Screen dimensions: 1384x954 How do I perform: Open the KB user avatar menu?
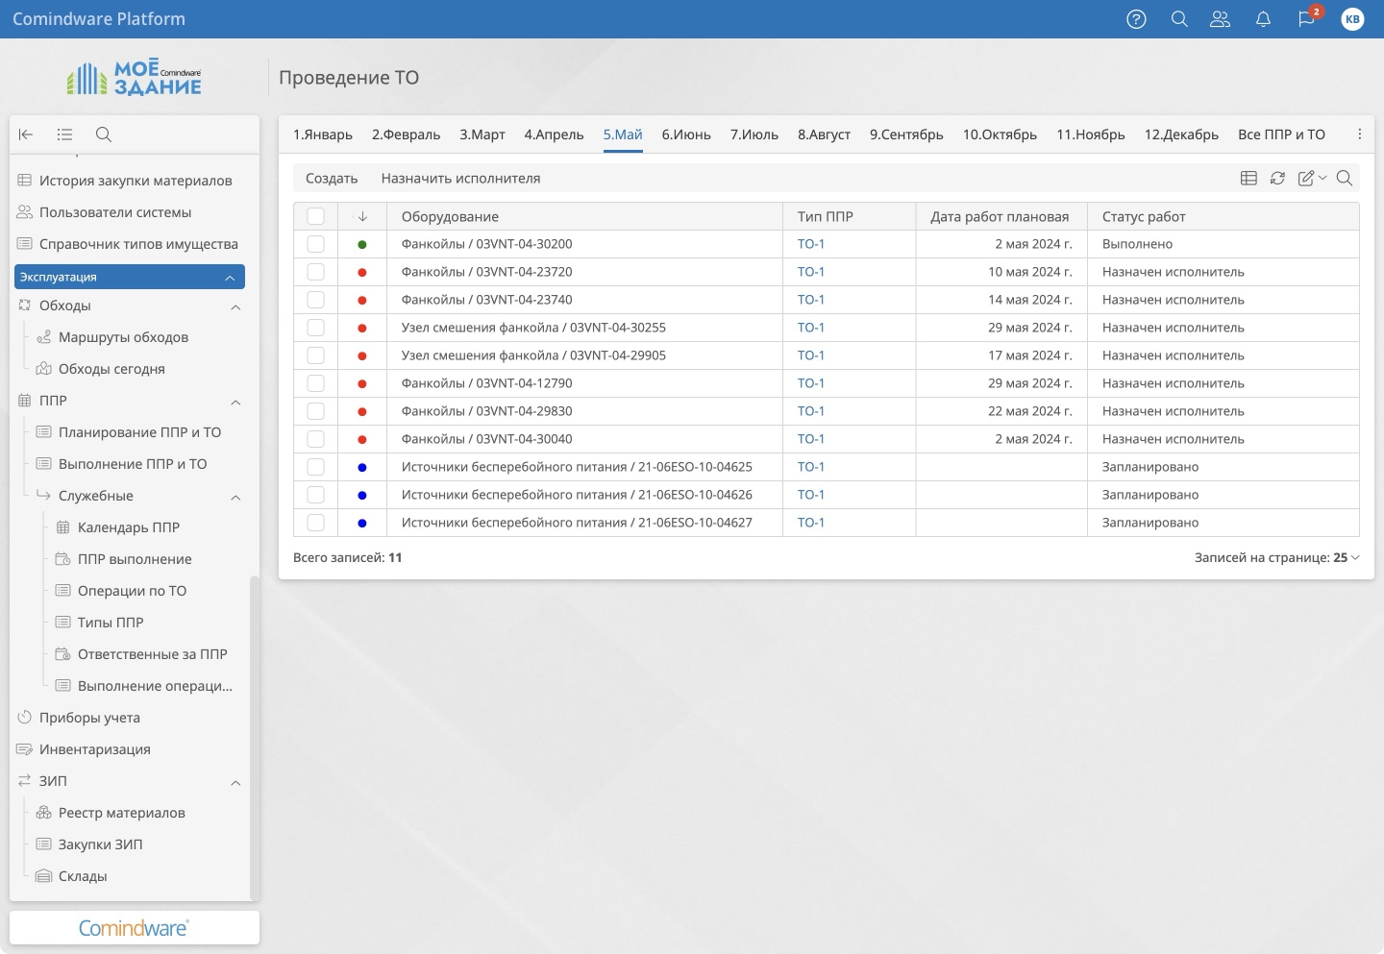pyautogui.click(x=1352, y=19)
